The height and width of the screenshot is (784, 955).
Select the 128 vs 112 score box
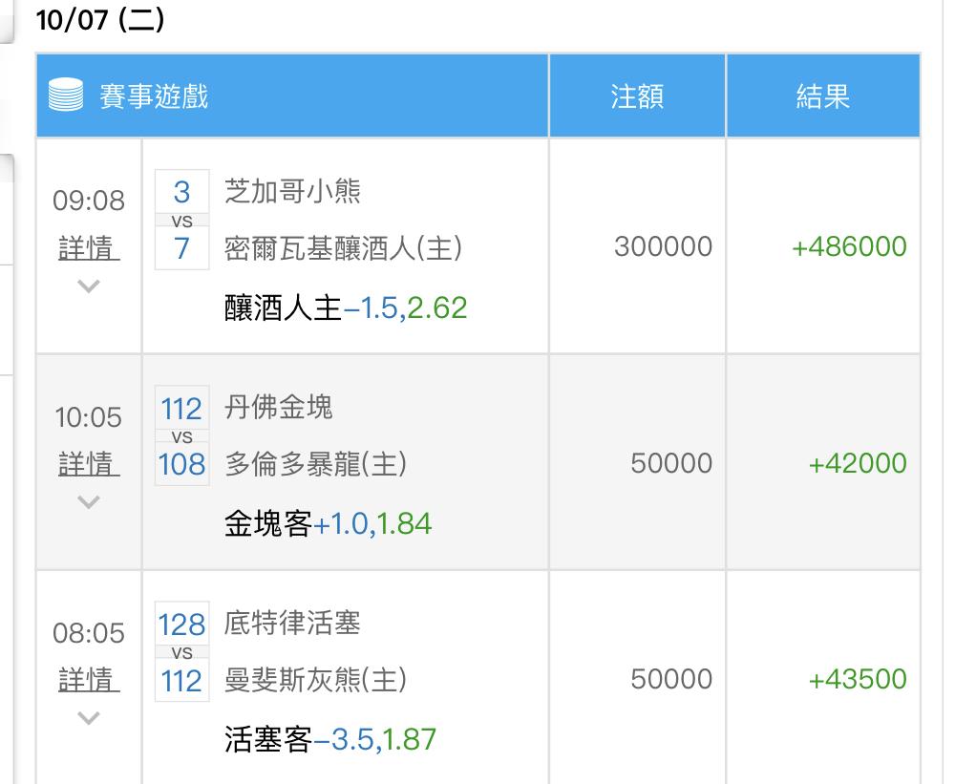click(181, 653)
